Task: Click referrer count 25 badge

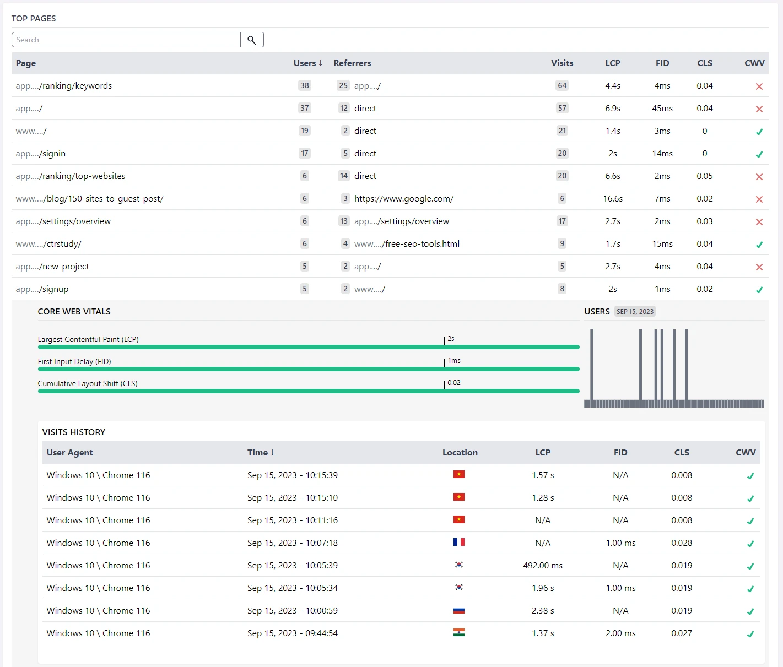Action: tap(343, 85)
